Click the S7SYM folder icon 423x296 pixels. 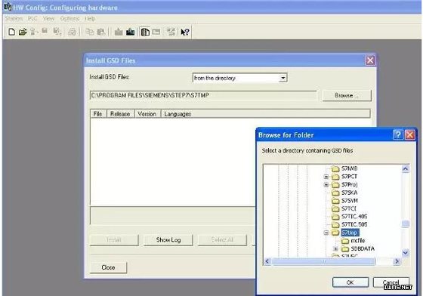[x=335, y=201]
